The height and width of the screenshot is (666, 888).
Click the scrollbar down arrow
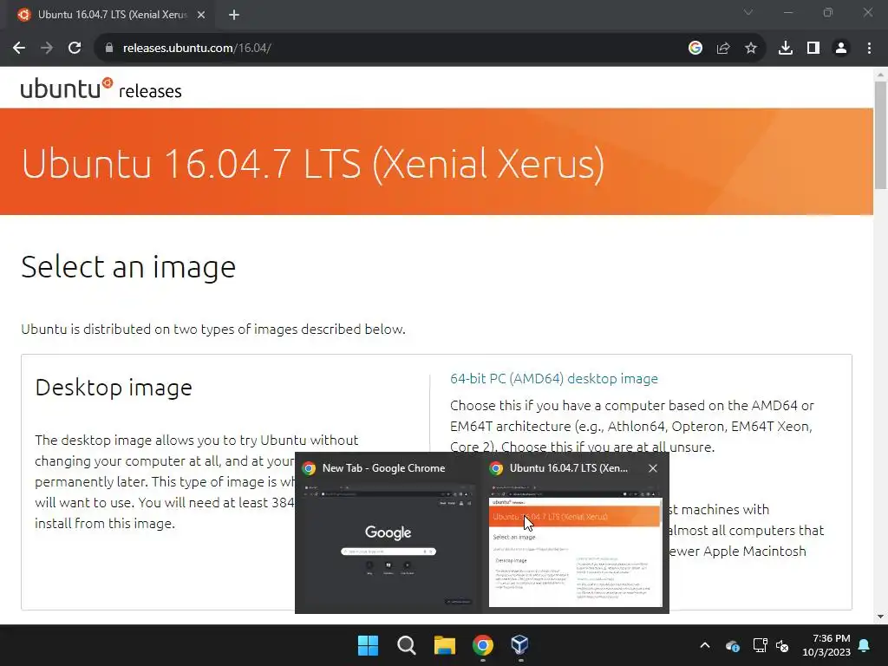[x=880, y=617]
